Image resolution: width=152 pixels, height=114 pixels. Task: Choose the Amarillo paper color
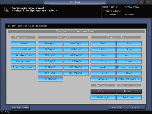pos(129,55)
